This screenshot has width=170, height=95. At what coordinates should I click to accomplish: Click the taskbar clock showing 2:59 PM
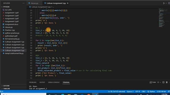tap(164, 94)
